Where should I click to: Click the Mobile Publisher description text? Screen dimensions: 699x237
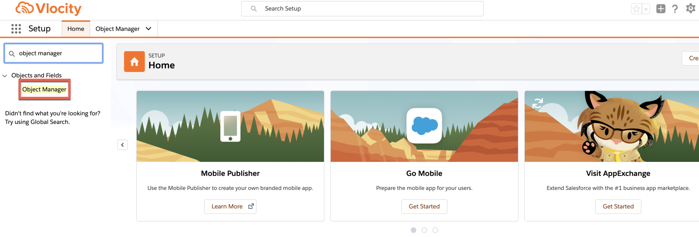[x=230, y=188]
